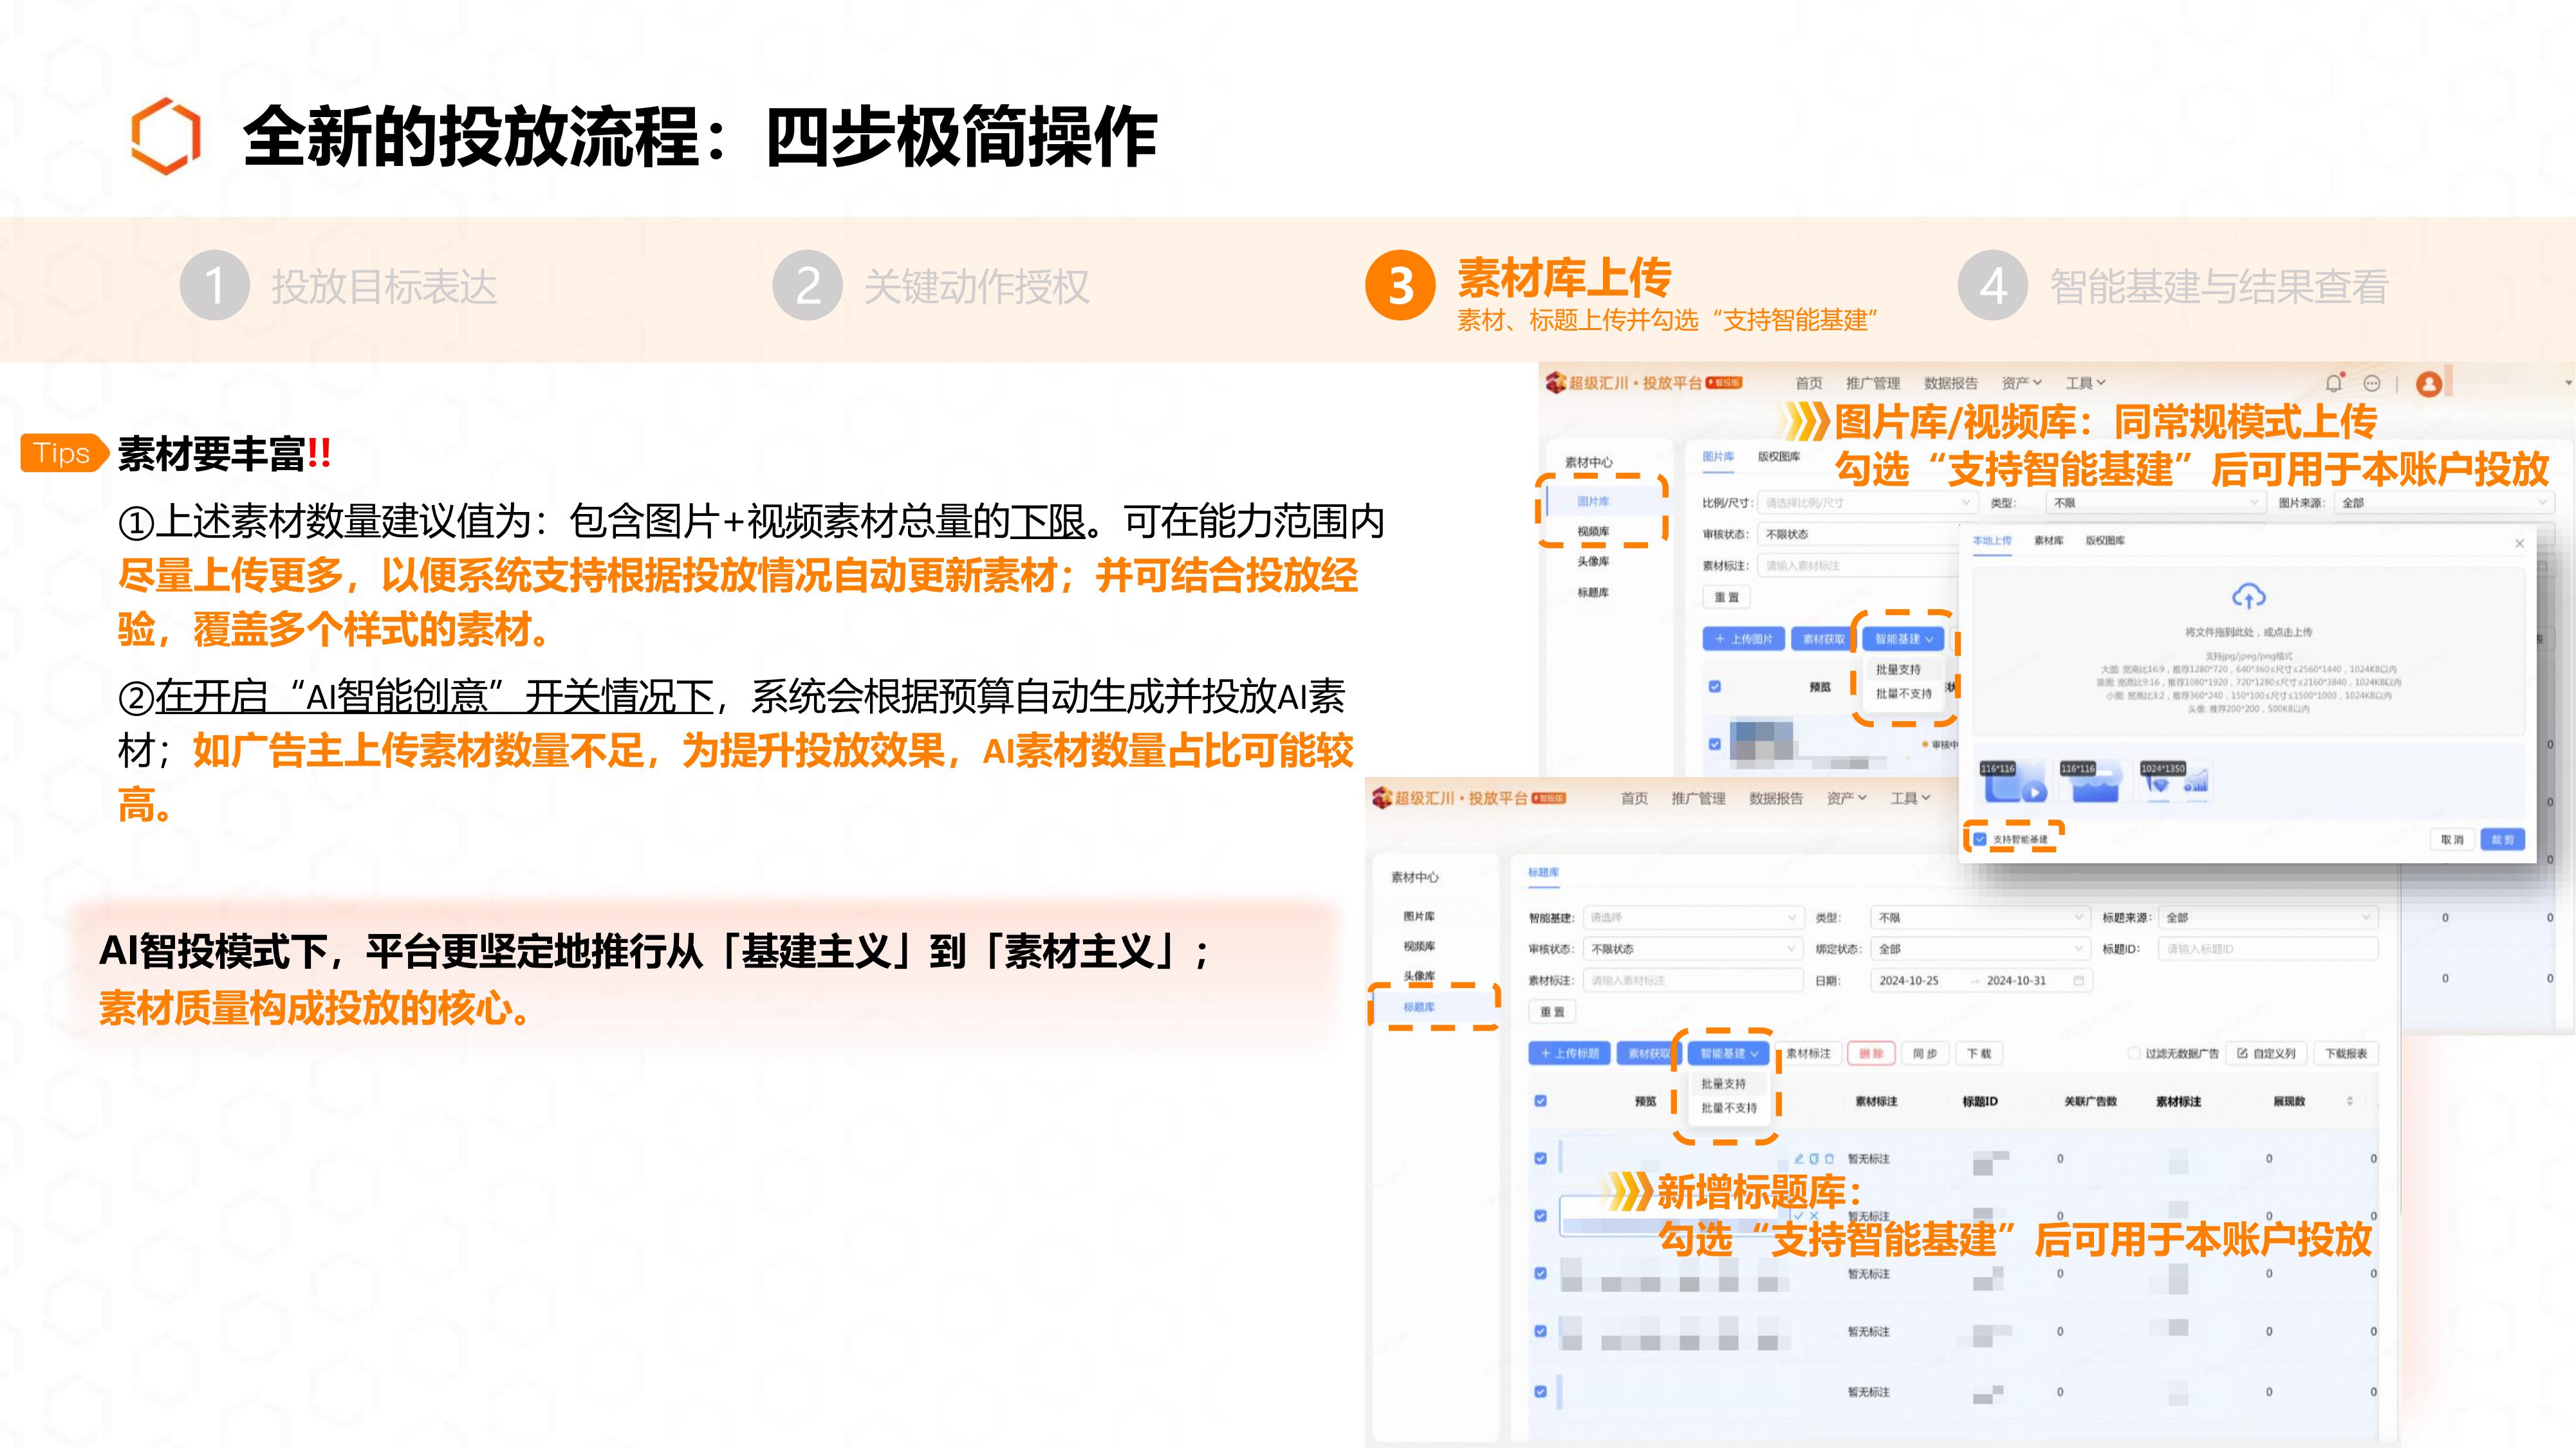
Task: Select 批量不支持 in title library menu
Action: pos(1728,1107)
